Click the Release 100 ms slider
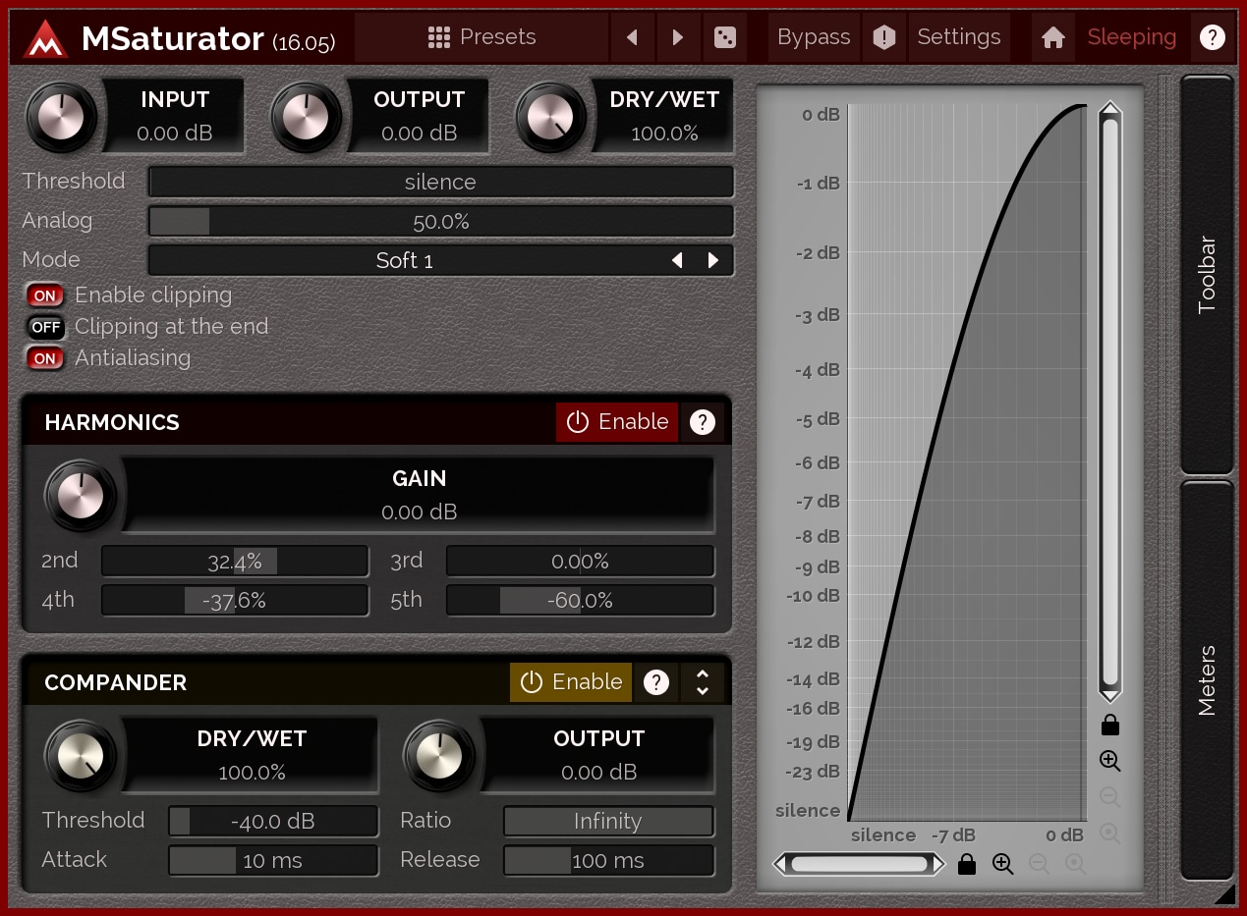The width and height of the screenshot is (1247, 916). [x=608, y=860]
